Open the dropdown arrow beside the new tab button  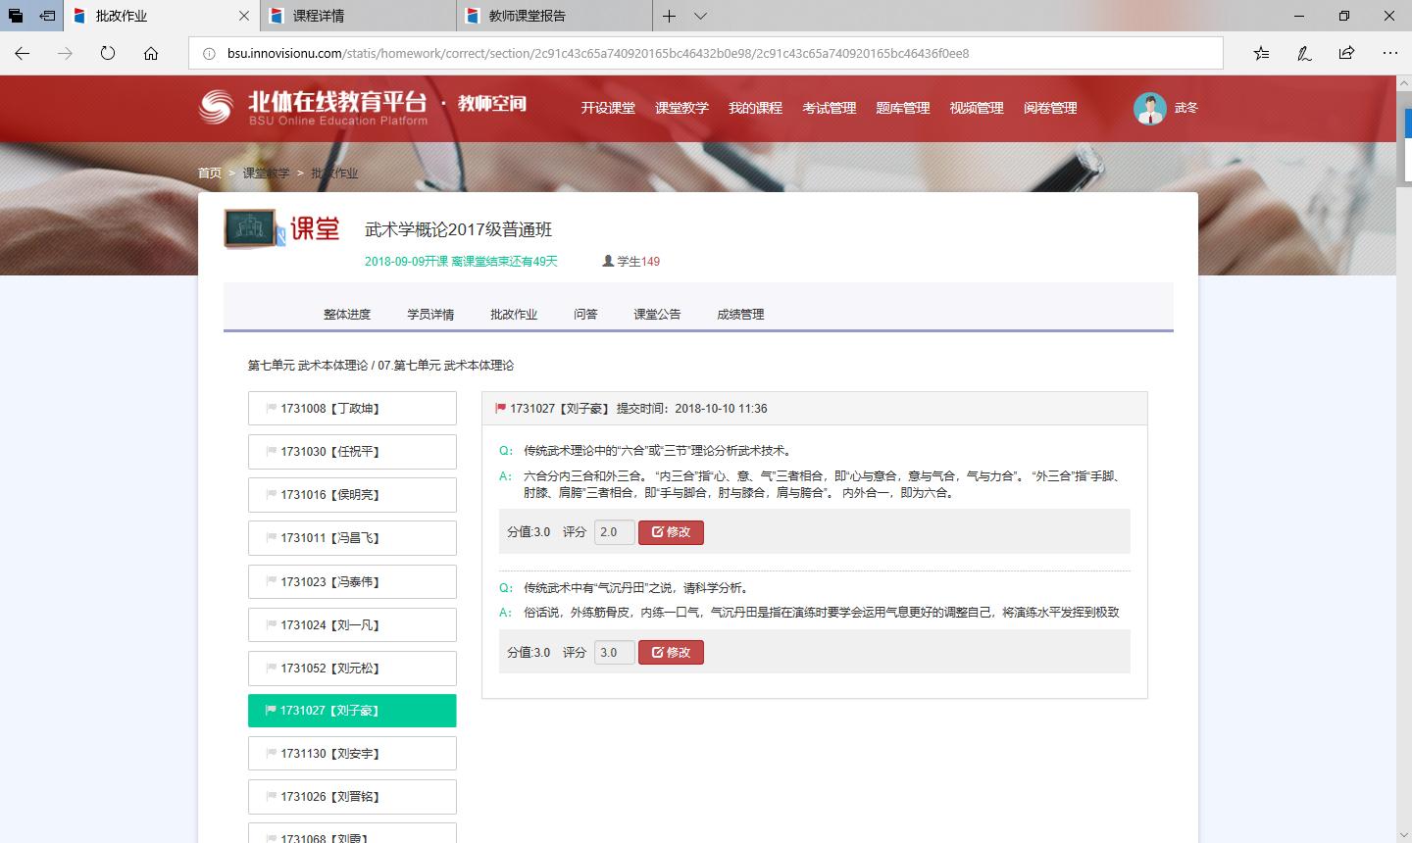tap(699, 16)
